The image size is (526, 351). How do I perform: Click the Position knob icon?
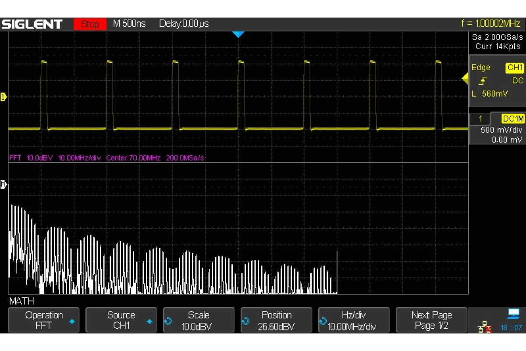pos(245,322)
